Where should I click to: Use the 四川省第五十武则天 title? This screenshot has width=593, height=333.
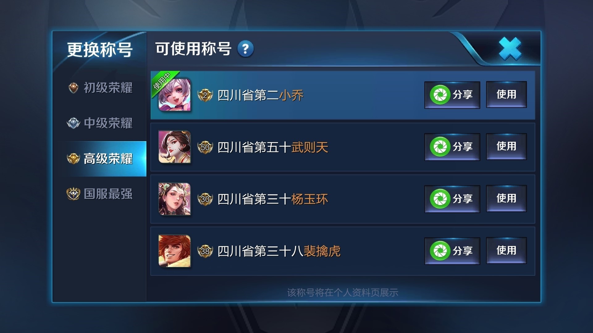(x=507, y=146)
